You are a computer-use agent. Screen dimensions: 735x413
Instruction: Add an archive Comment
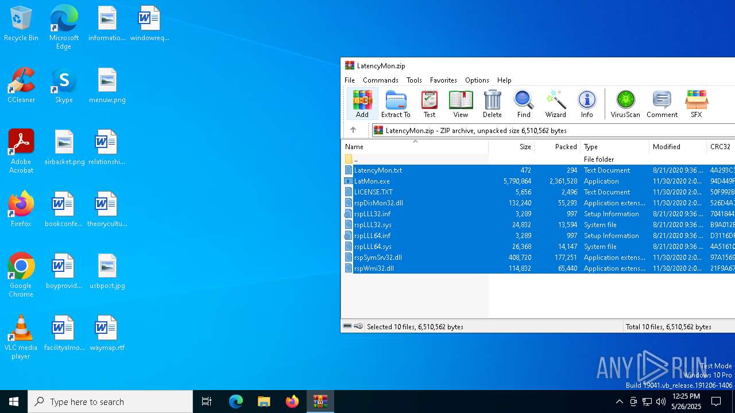pyautogui.click(x=662, y=104)
